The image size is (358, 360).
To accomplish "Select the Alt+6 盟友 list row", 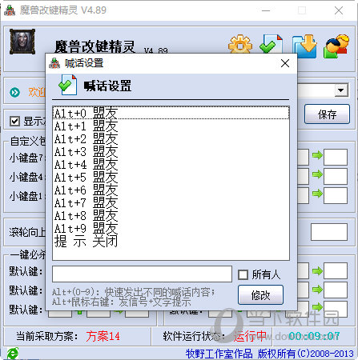I will click(x=171, y=190).
